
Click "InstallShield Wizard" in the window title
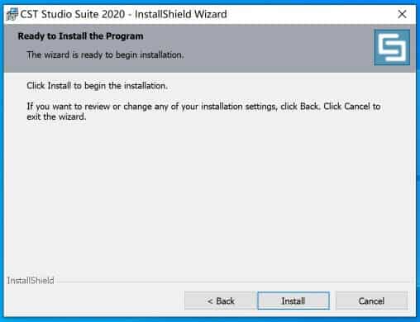point(181,14)
